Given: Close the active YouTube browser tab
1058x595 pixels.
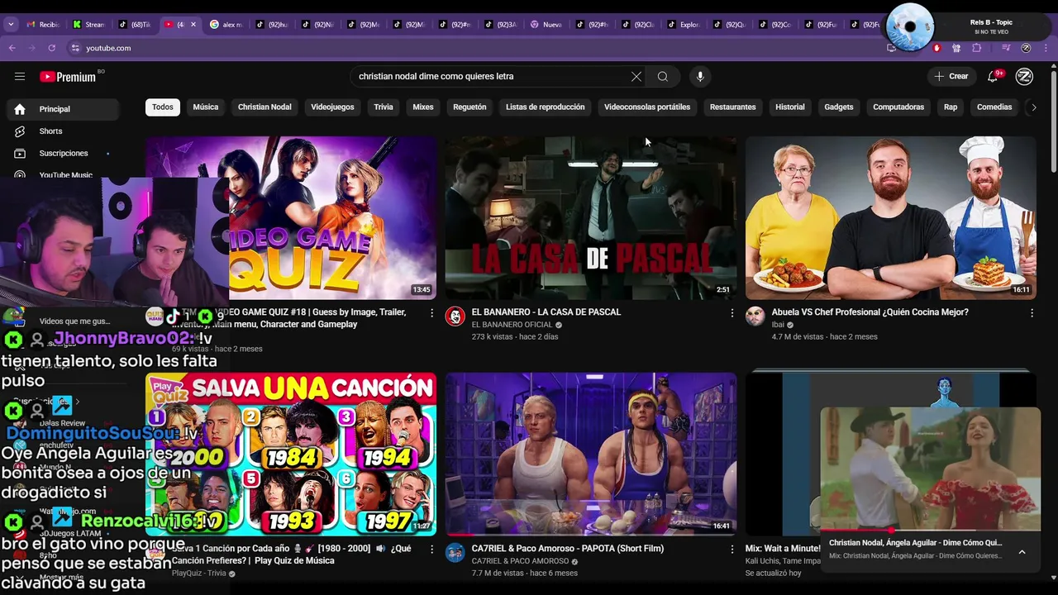Looking at the screenshot, I should [193, 25].
